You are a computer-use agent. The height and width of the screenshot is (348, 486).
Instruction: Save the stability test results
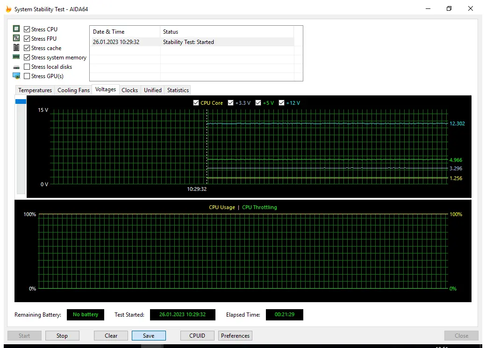tap(149, 335)
